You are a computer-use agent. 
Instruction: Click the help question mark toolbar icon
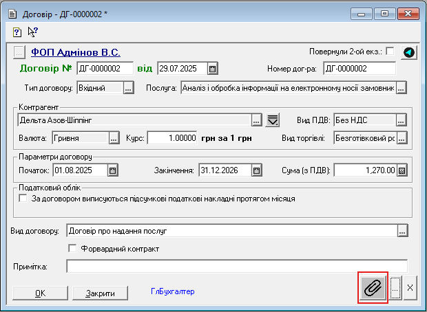coord(18,32)
